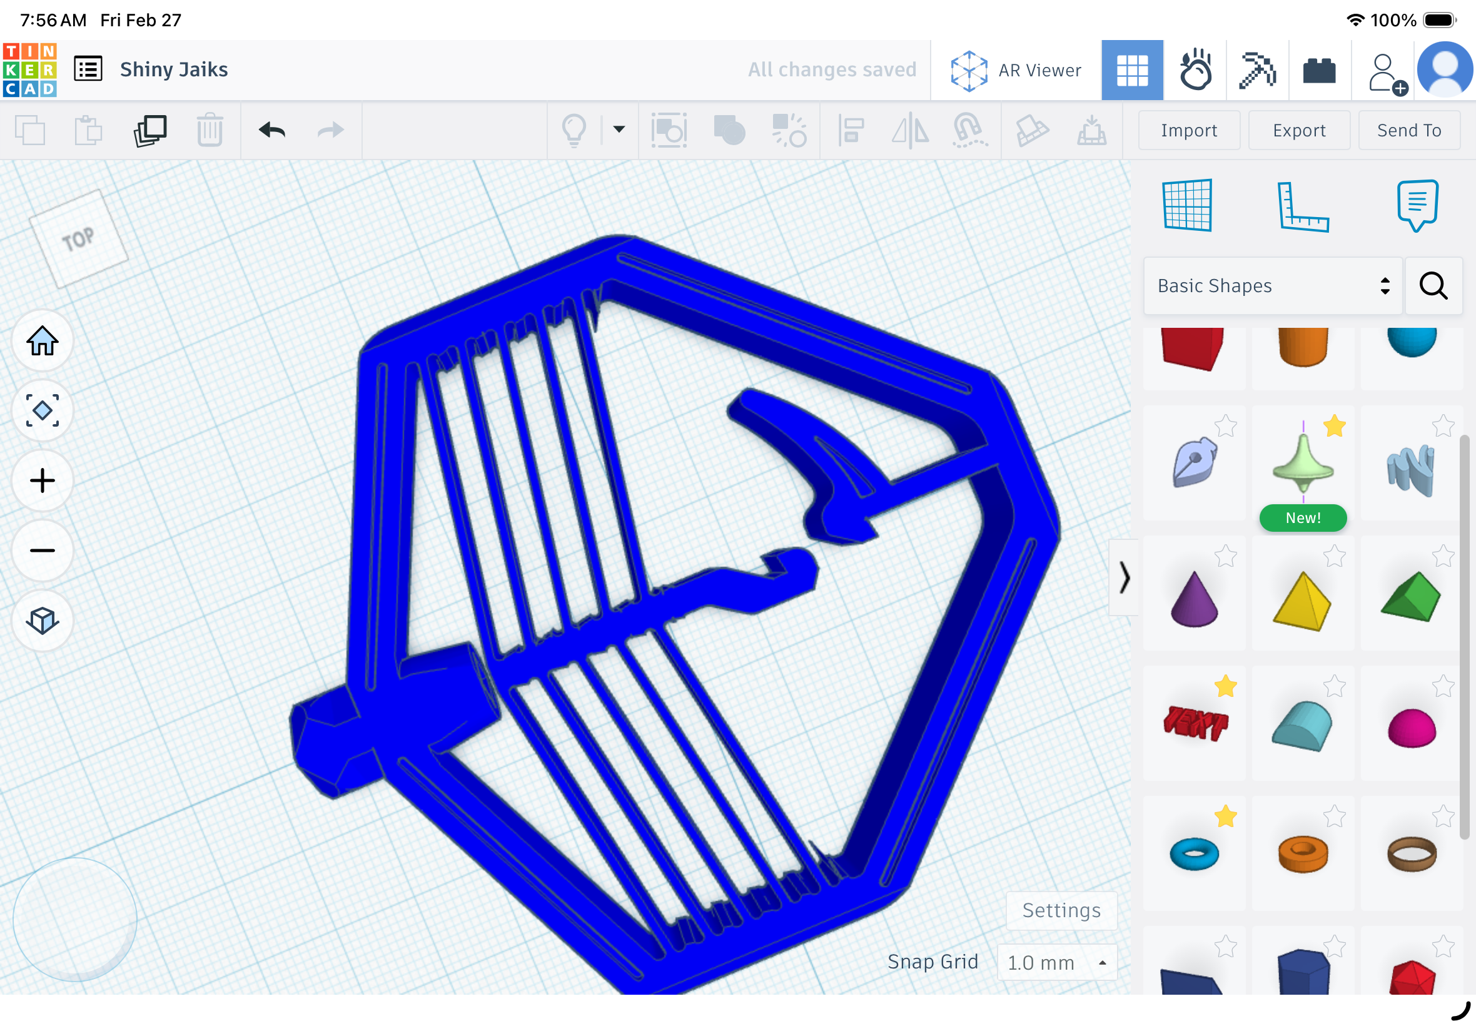This screenshot has width=1476, height=1026.
Task: Unfavorite the spinning top New shape
Action: pos(1334,426)
